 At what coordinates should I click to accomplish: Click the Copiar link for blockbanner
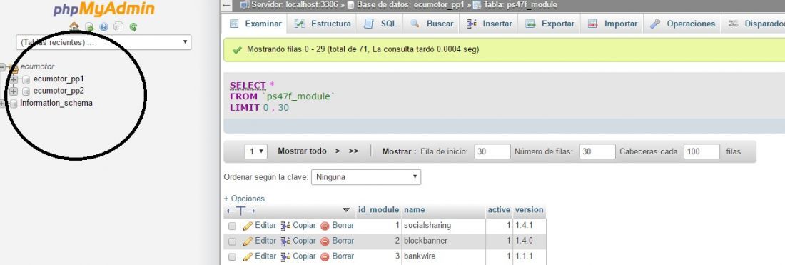305,241
